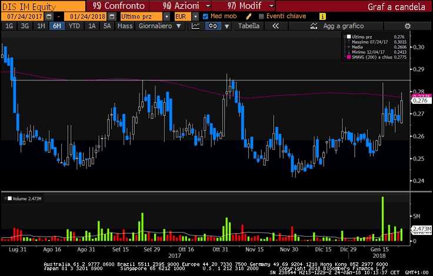Select the line chart type icon
The height and width of the screenshot is (276, 433).
(196, 26)
